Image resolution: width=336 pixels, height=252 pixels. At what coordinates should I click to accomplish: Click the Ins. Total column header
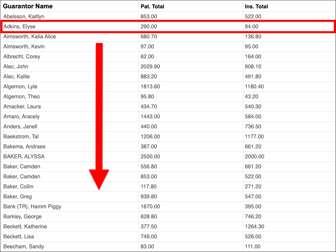[x=256, y=6]
